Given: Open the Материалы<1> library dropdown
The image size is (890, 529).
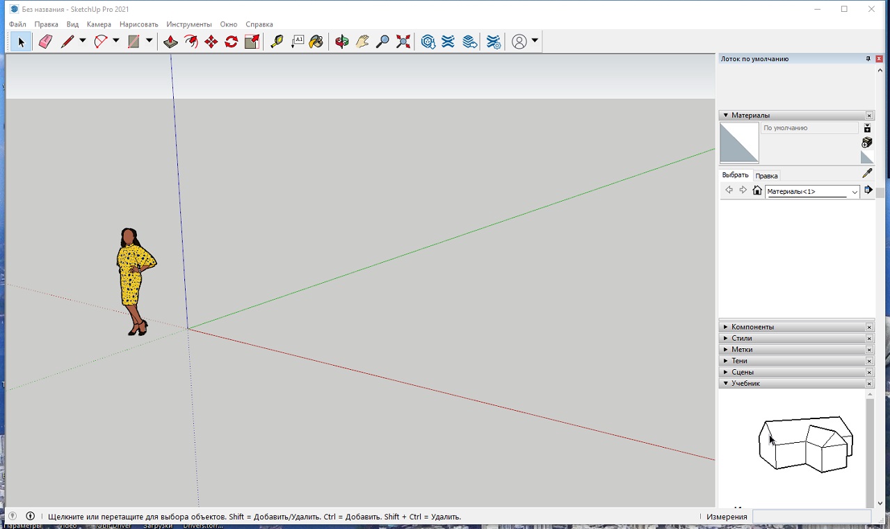Looking at the screenshot, I should pyautogui.click(x=855, y=192).
